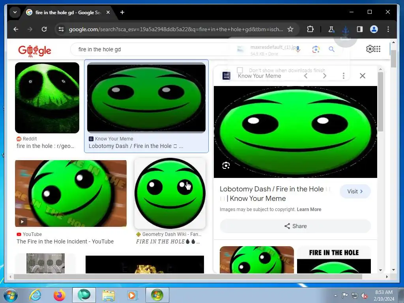The width and height of the screenshot is (404, 303).
Task: View site information icon in address bar
Action: [x=61, y=29]
